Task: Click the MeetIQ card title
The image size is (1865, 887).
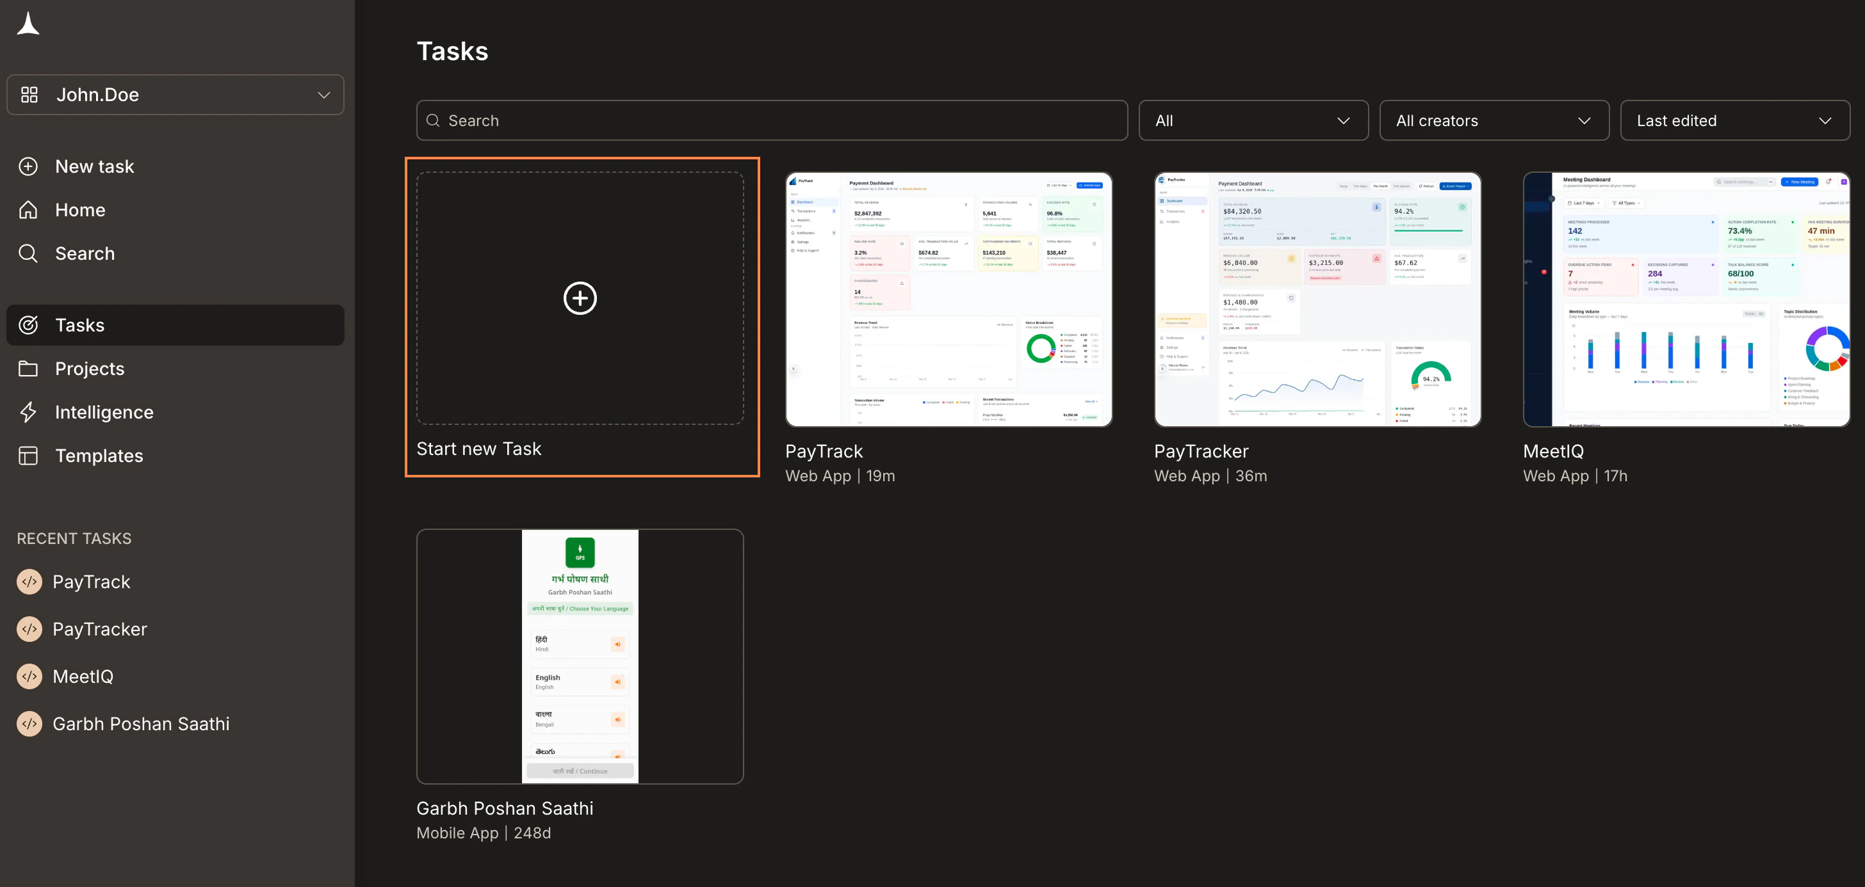Action: (x=1553, y=451)
